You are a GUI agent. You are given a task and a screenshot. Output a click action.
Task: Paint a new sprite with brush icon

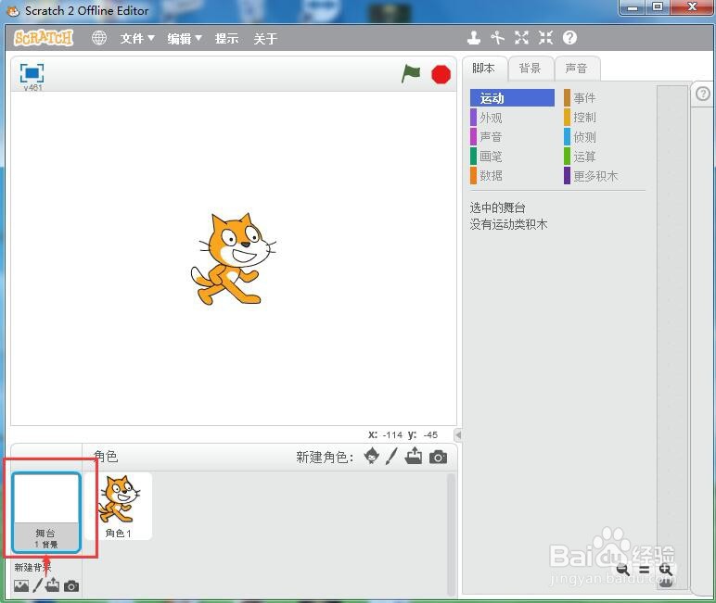[391, 456]
